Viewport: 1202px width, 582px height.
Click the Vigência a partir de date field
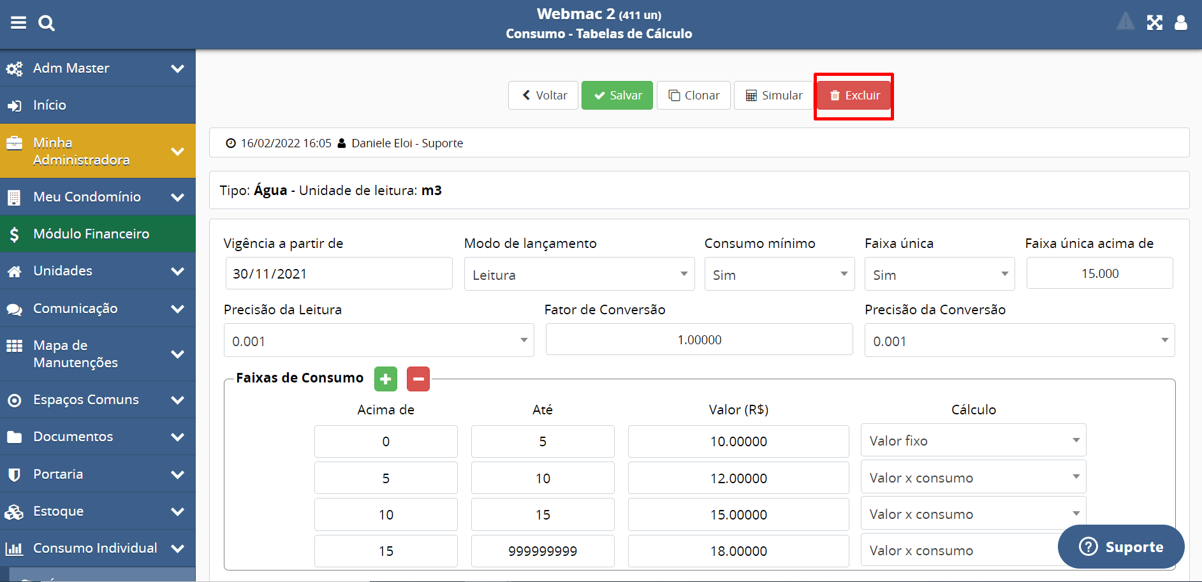pyautogui.click(x=339, y=273)
